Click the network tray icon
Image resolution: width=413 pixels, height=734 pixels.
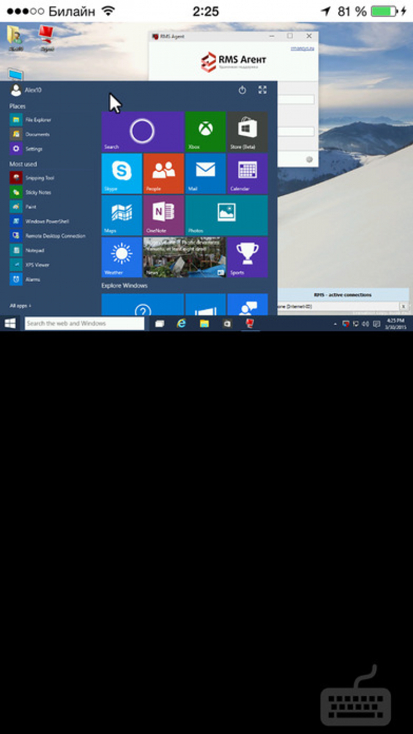[356, 324]
